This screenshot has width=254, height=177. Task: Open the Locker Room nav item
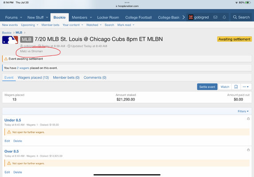click(108, 17)
